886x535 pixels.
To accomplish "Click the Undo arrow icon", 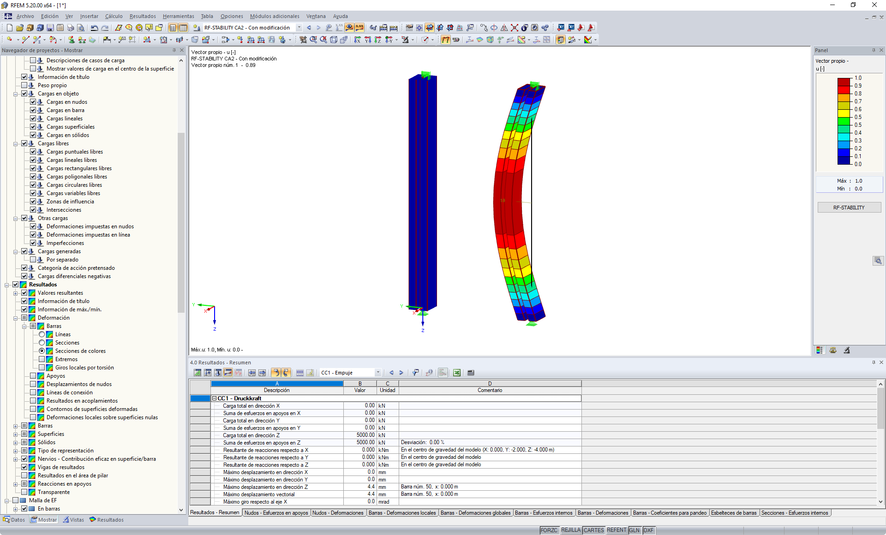I will [x=94, y=28].
